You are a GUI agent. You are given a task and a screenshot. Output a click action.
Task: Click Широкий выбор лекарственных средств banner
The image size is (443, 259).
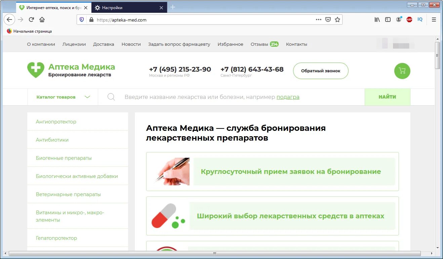click(x=273, y=216)
